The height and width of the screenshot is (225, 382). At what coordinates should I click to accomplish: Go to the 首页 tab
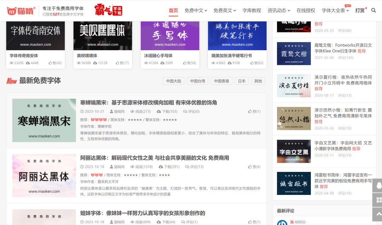173,11
